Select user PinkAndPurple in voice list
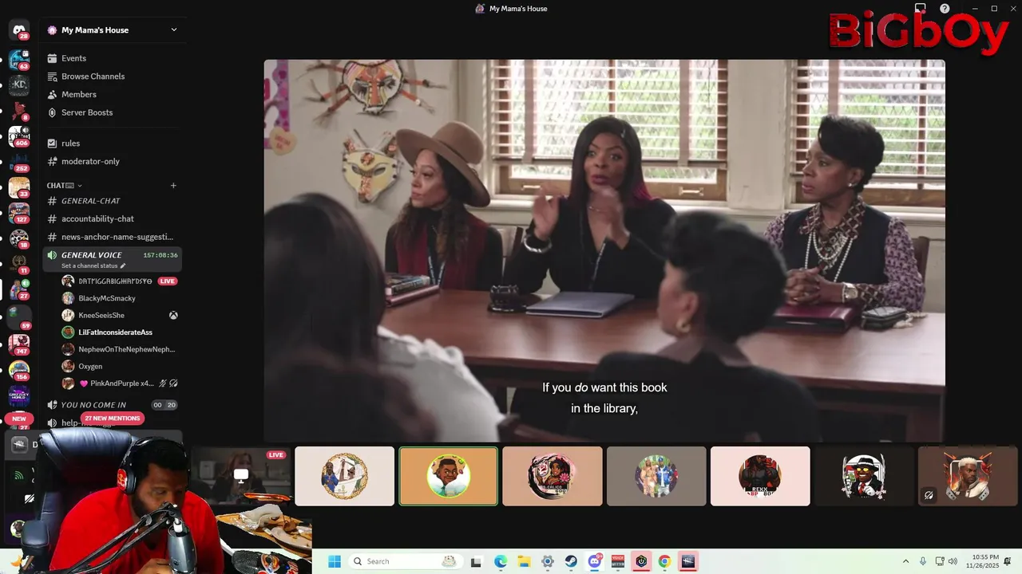The height and width of the screenshot is (574, 1022). pos(120,383)
